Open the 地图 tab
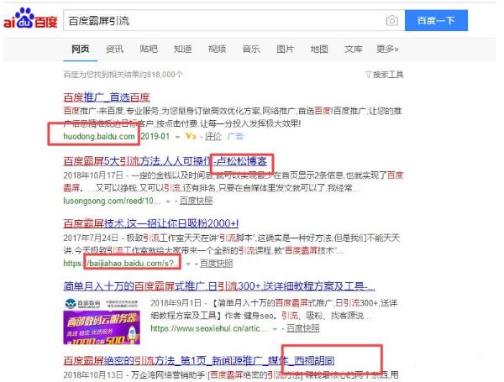Viewport: 504px width, 382px height. (x=319, y=50)
